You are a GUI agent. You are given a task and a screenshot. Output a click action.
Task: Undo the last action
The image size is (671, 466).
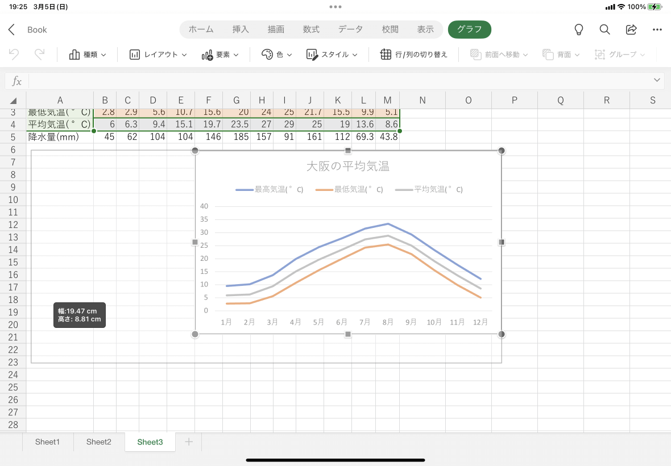point(14,55)
